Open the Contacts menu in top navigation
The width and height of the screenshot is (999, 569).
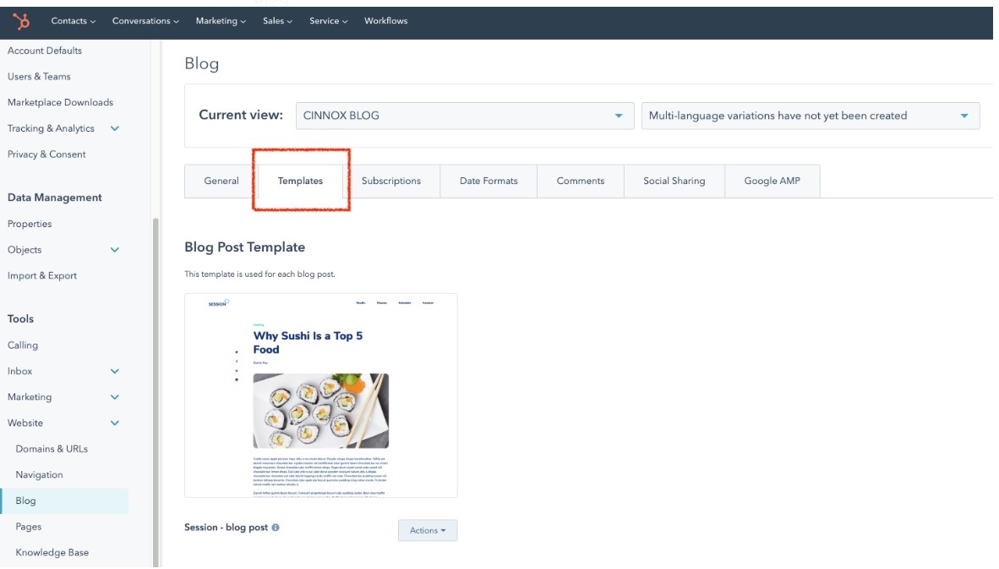(73, 21)
